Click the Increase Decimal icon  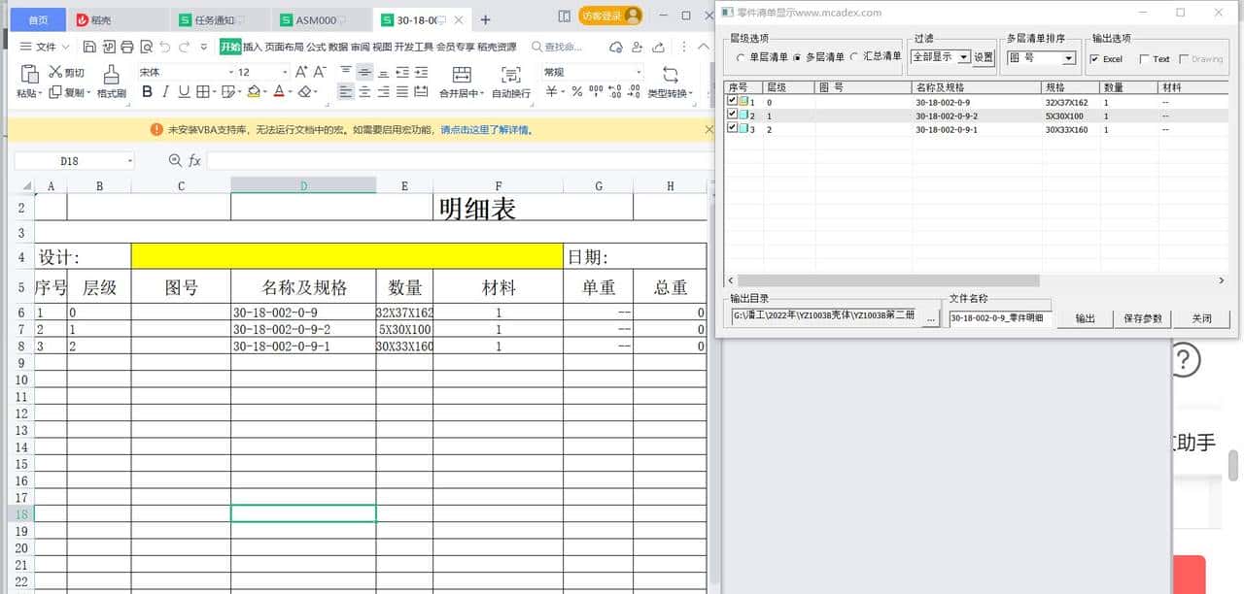(x=613, y=91)
